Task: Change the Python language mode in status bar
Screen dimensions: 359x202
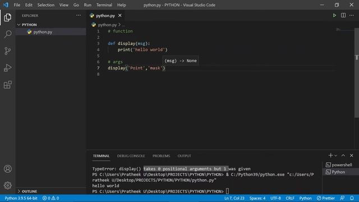Action: click(305, 198)
